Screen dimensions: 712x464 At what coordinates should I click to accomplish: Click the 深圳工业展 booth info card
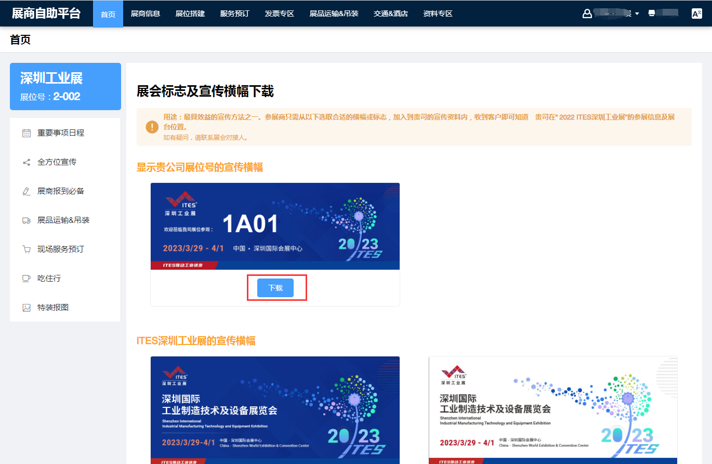point(65,86)
